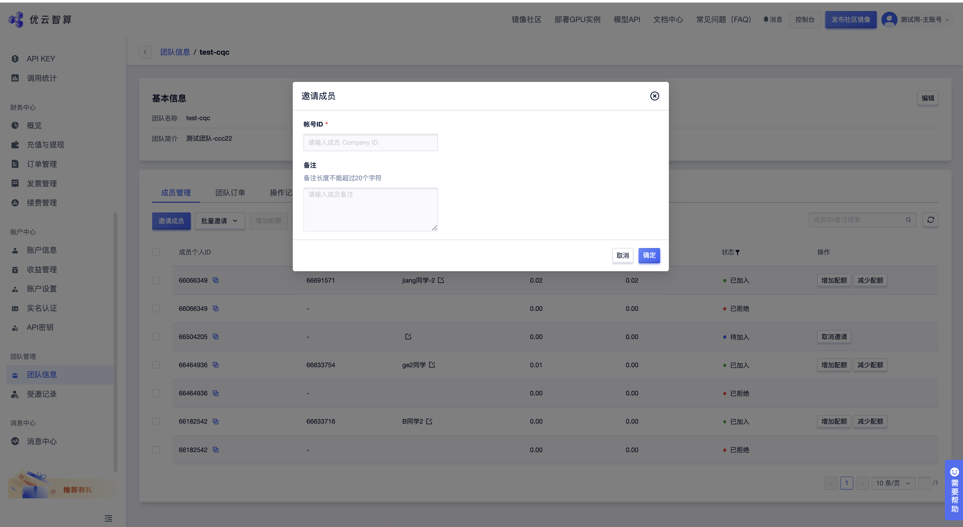Click the back arrow next to 团队信息 breadcrumb
This screenshot has height=527, width=963.
point(145,52)
